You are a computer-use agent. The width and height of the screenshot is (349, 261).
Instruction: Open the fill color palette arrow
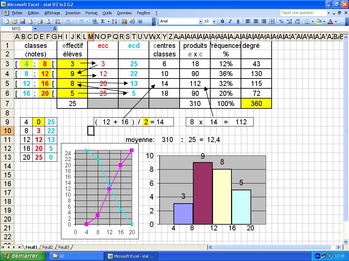click(324, 21)
